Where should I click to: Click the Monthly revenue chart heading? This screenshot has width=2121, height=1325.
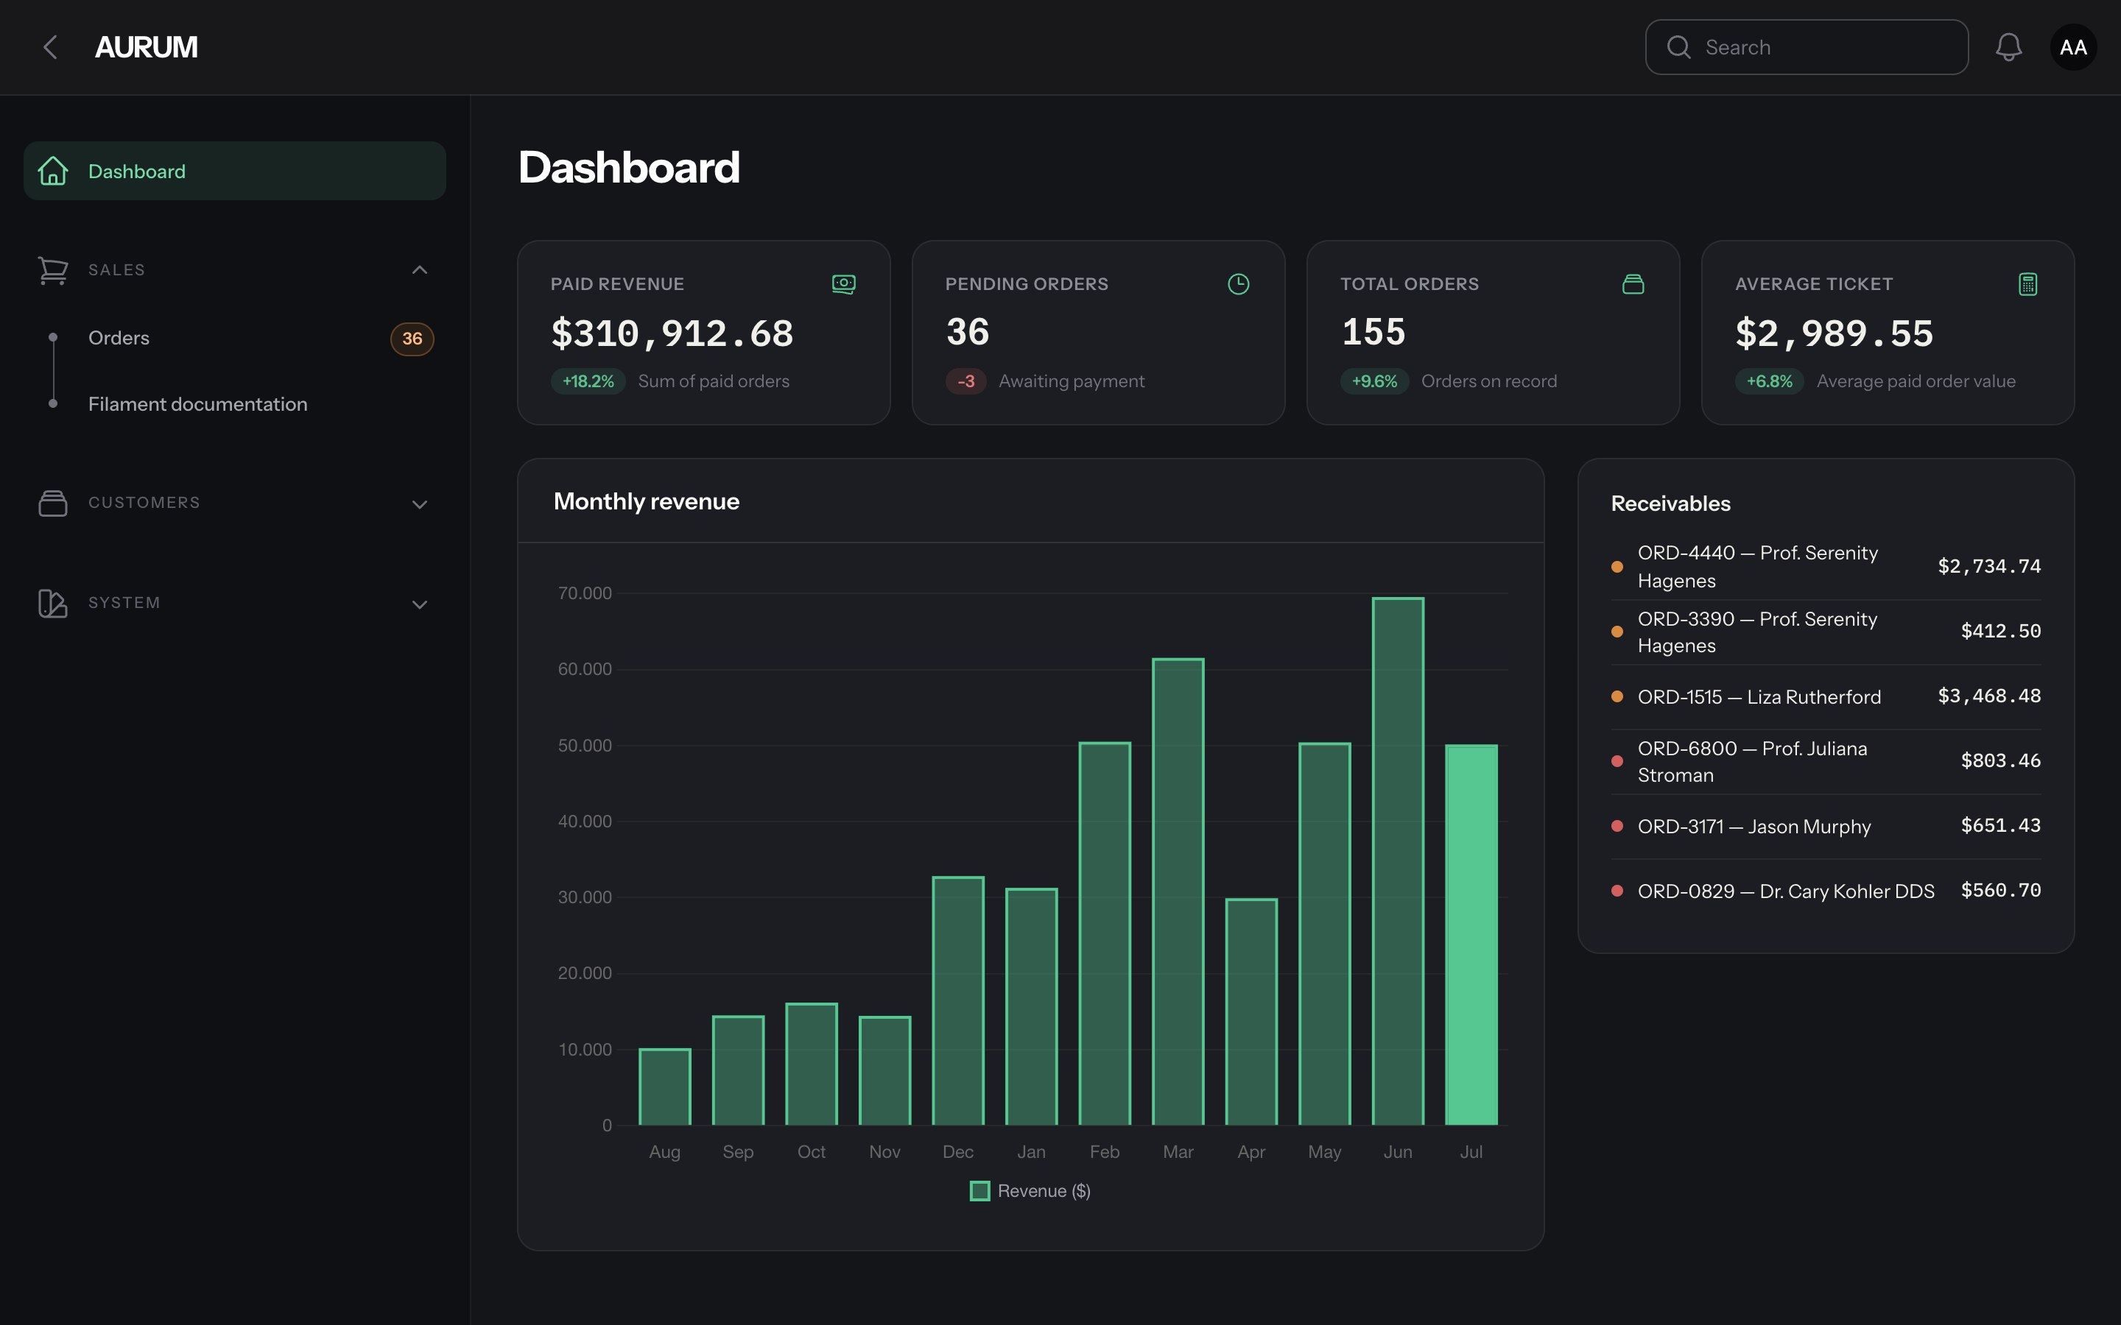(647, 501)
